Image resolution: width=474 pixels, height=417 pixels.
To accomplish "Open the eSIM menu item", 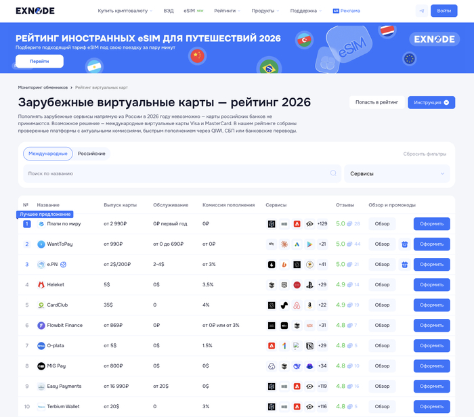I will click(x=194, y=11).
